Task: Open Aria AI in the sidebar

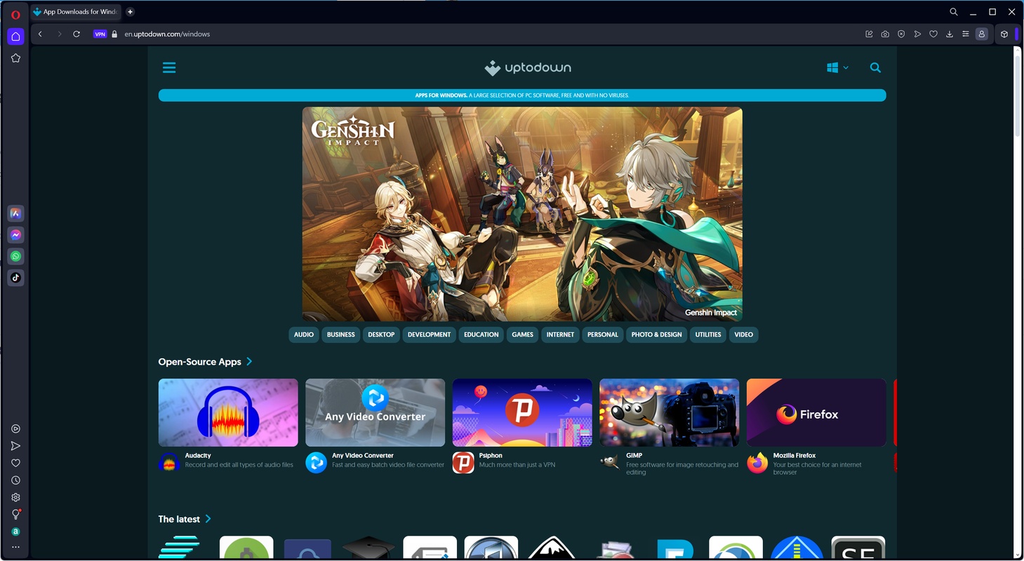Action: pyautogui.click(x=15, y=214)
